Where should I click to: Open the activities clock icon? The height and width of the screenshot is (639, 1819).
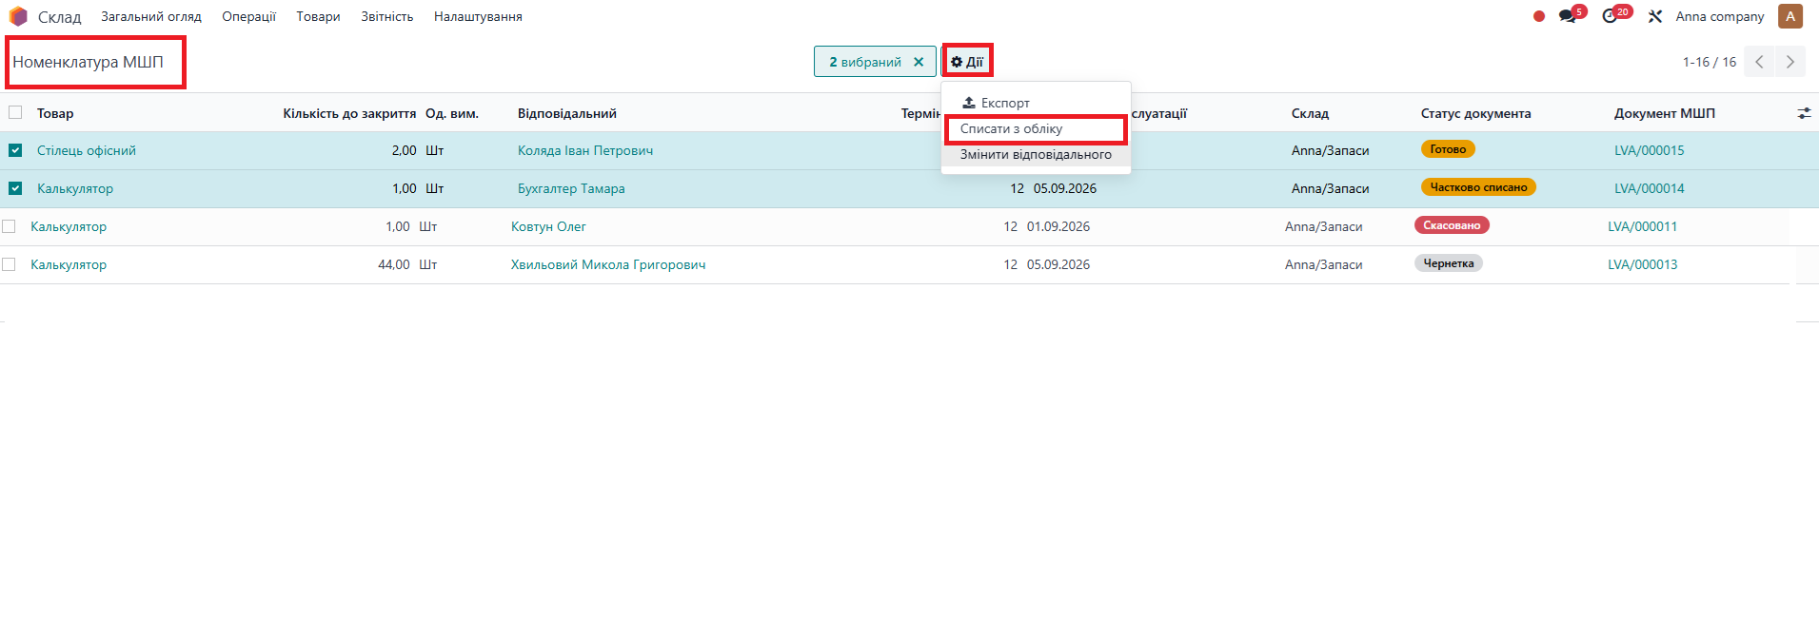pos(1610,16)
